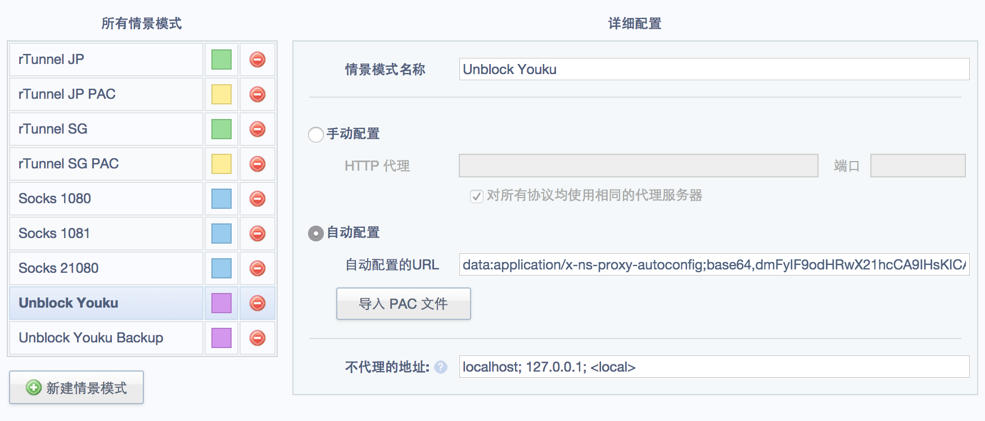This screenshot has width=985, height=421.
Task: Delete the Socks 21080 profile
Action: click(257, 268)
